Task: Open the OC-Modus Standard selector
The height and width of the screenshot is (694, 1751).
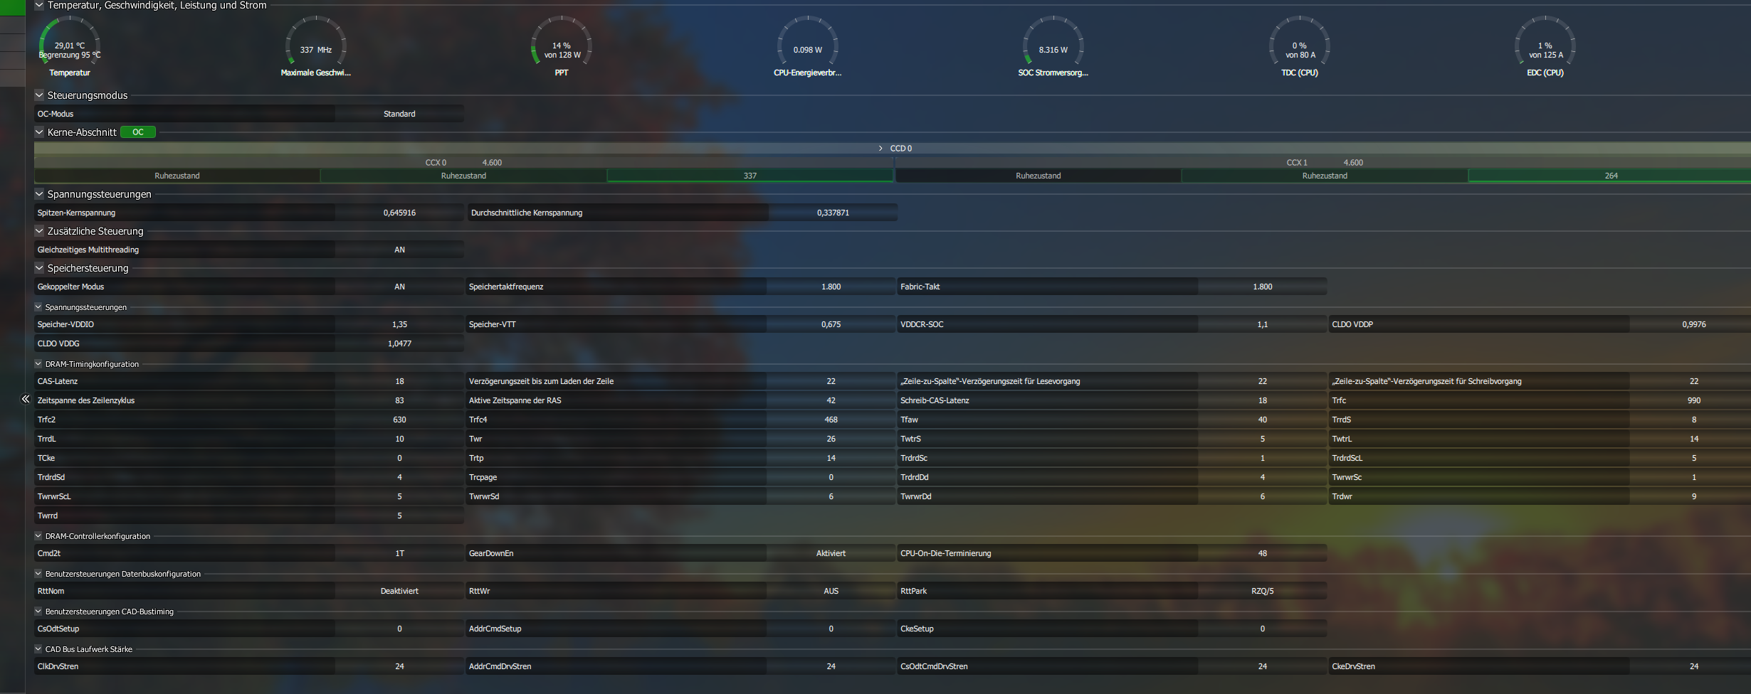Action: tap(399, 113)
